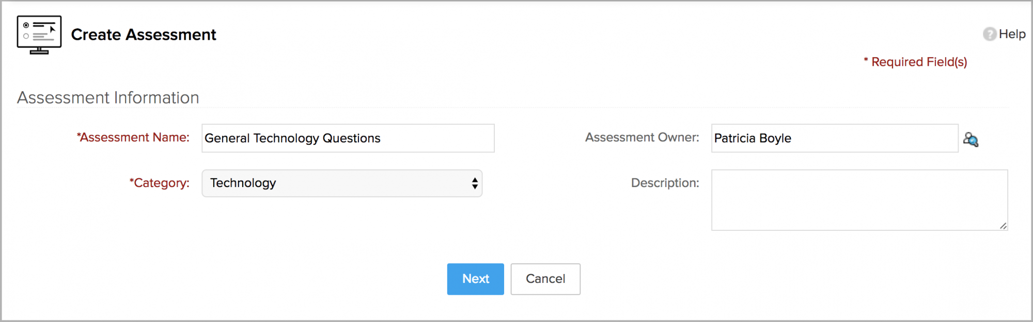Click the Assessment Owner: label
The height and width of the screenshot is (322, 1033).
642,138
